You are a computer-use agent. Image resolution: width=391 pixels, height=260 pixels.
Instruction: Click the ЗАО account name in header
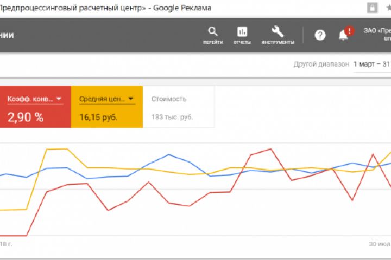[x=377, y=31]
